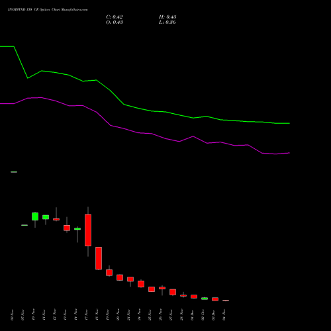
Task: Select the 24 Nov date label
Action: pyautogui.click(x=139, y=315)
